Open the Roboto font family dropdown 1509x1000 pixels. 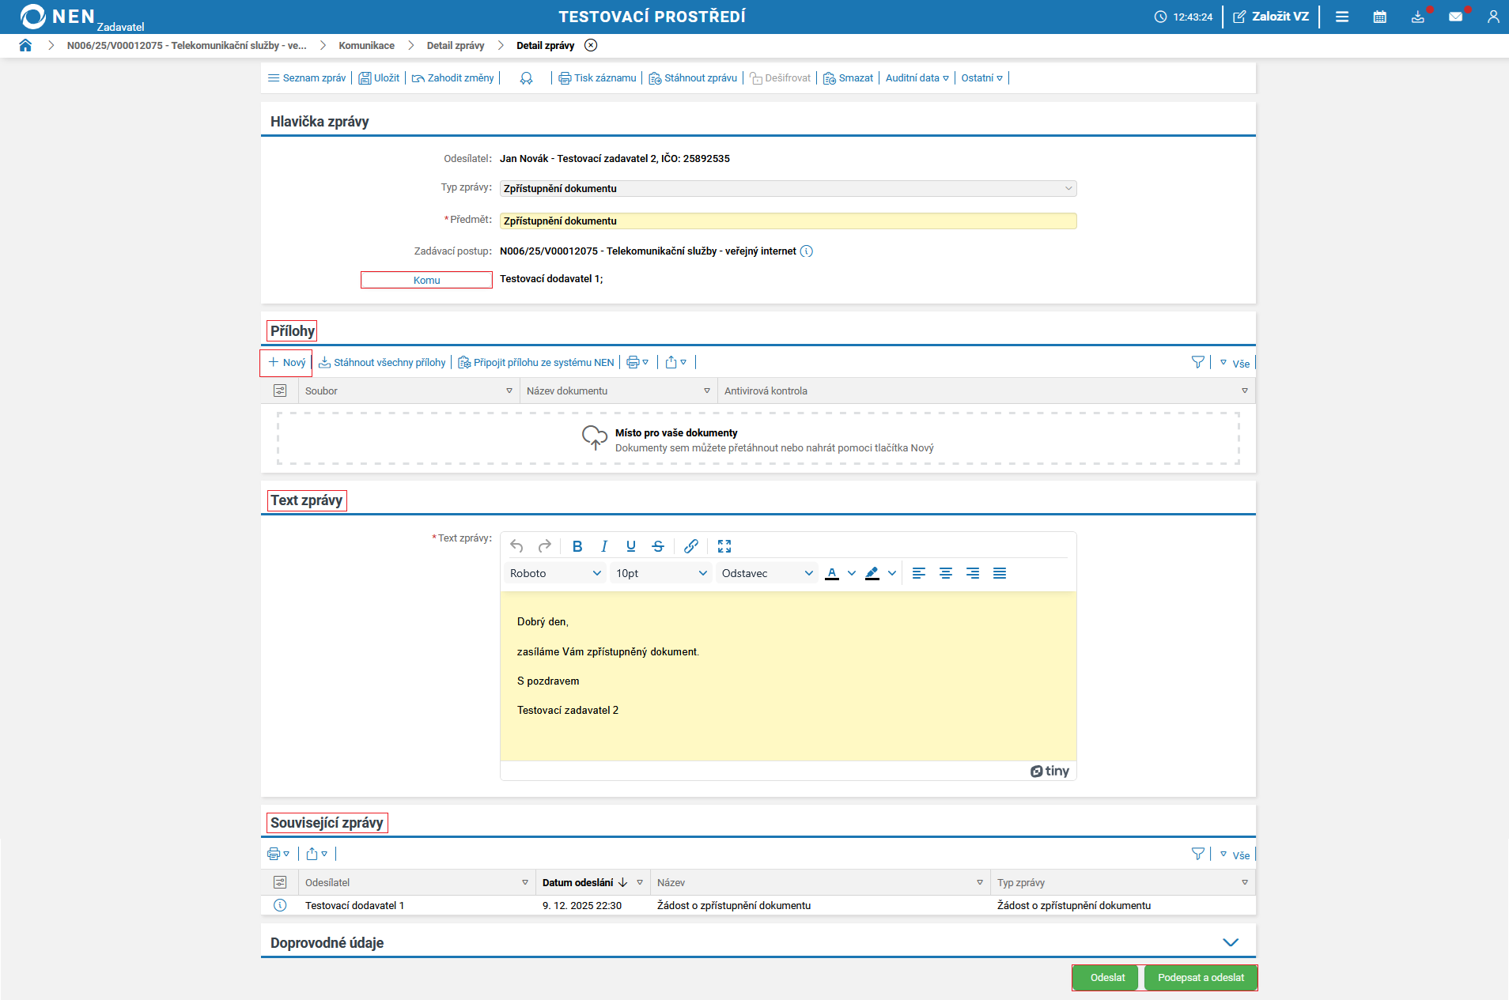[554, 574]
